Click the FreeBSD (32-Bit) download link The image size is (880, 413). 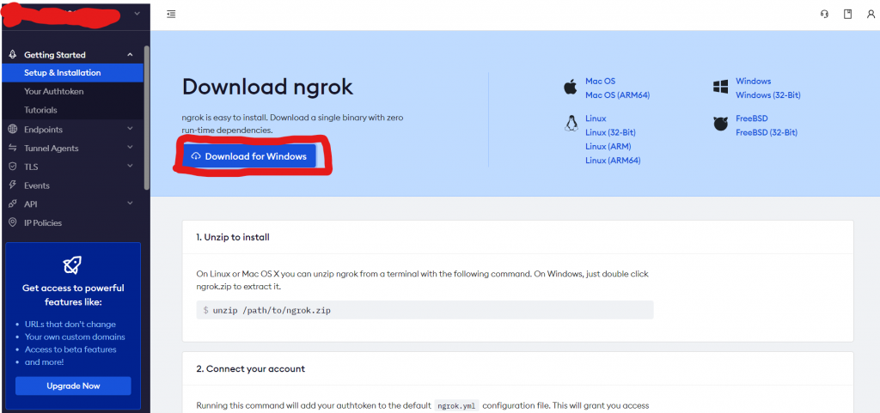766,133
